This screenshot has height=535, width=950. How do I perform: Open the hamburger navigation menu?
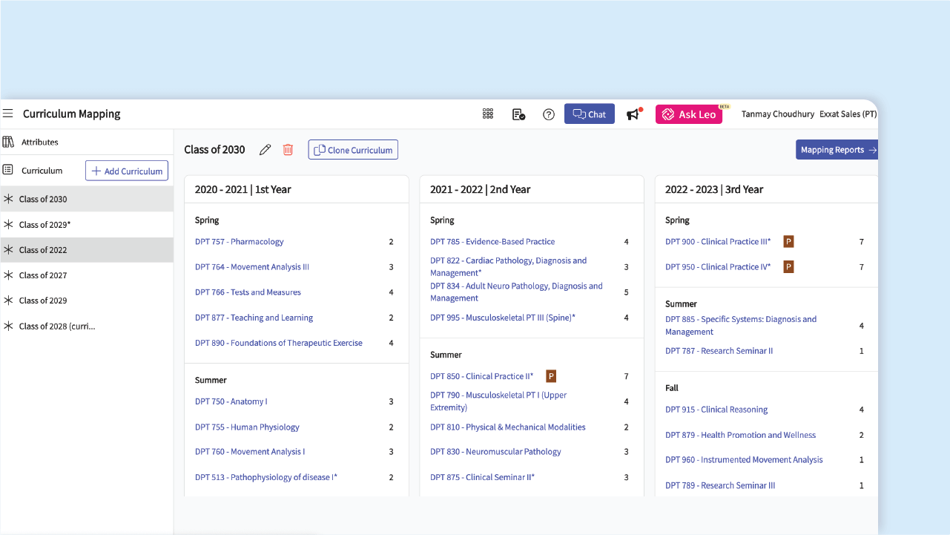click(x=8, y=114)
